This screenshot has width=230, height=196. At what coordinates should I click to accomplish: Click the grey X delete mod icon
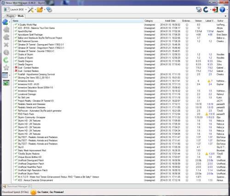click(6, 45)
